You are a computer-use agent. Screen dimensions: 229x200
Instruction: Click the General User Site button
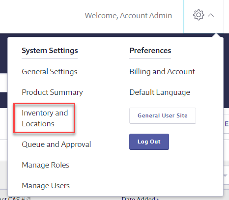point(163,115)
